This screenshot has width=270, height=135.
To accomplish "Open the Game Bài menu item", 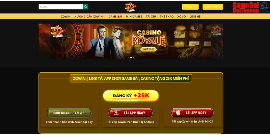I will click(115, 17).
